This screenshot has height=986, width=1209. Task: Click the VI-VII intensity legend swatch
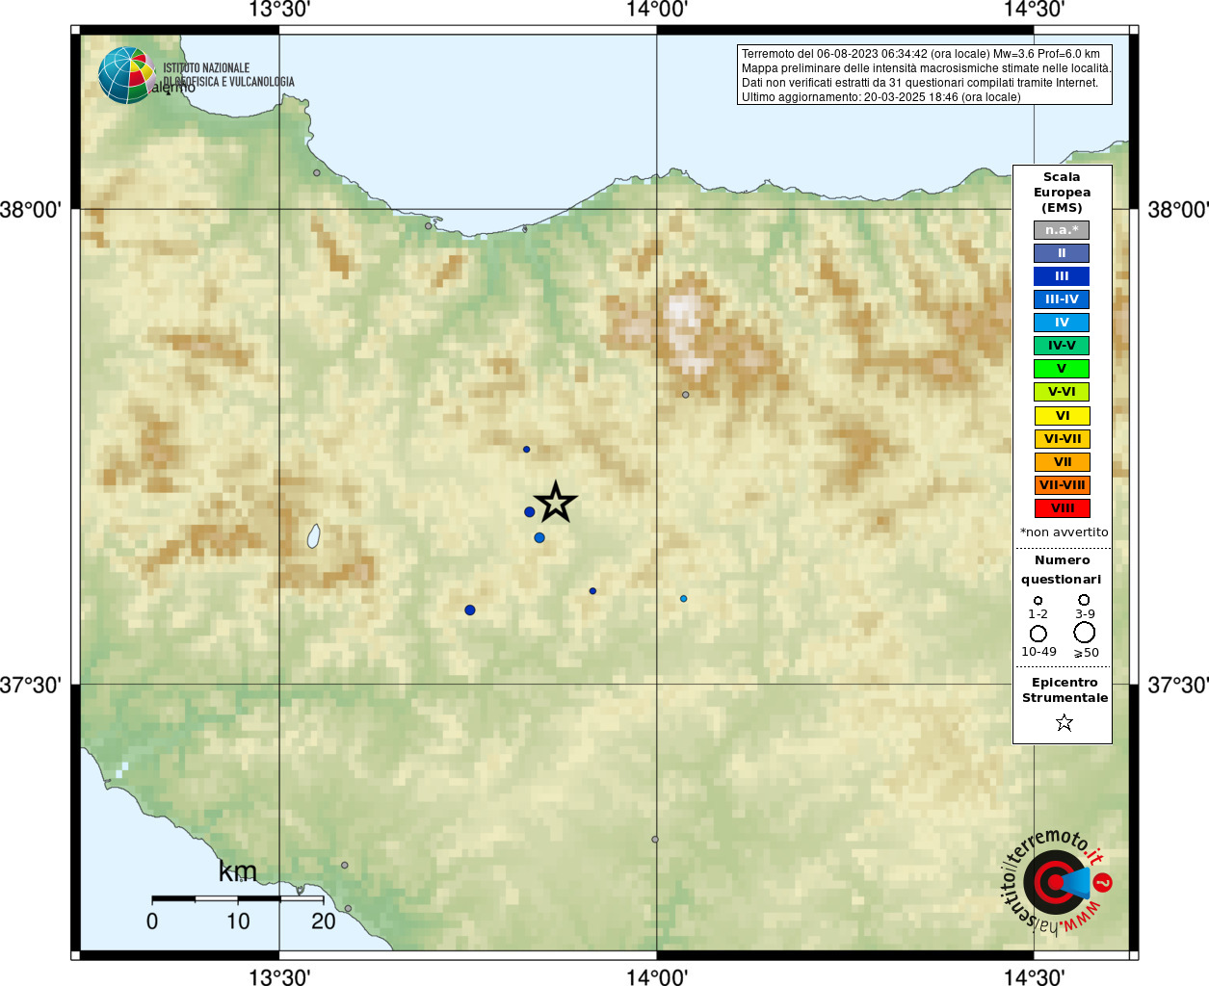(x=1062, y=439)
